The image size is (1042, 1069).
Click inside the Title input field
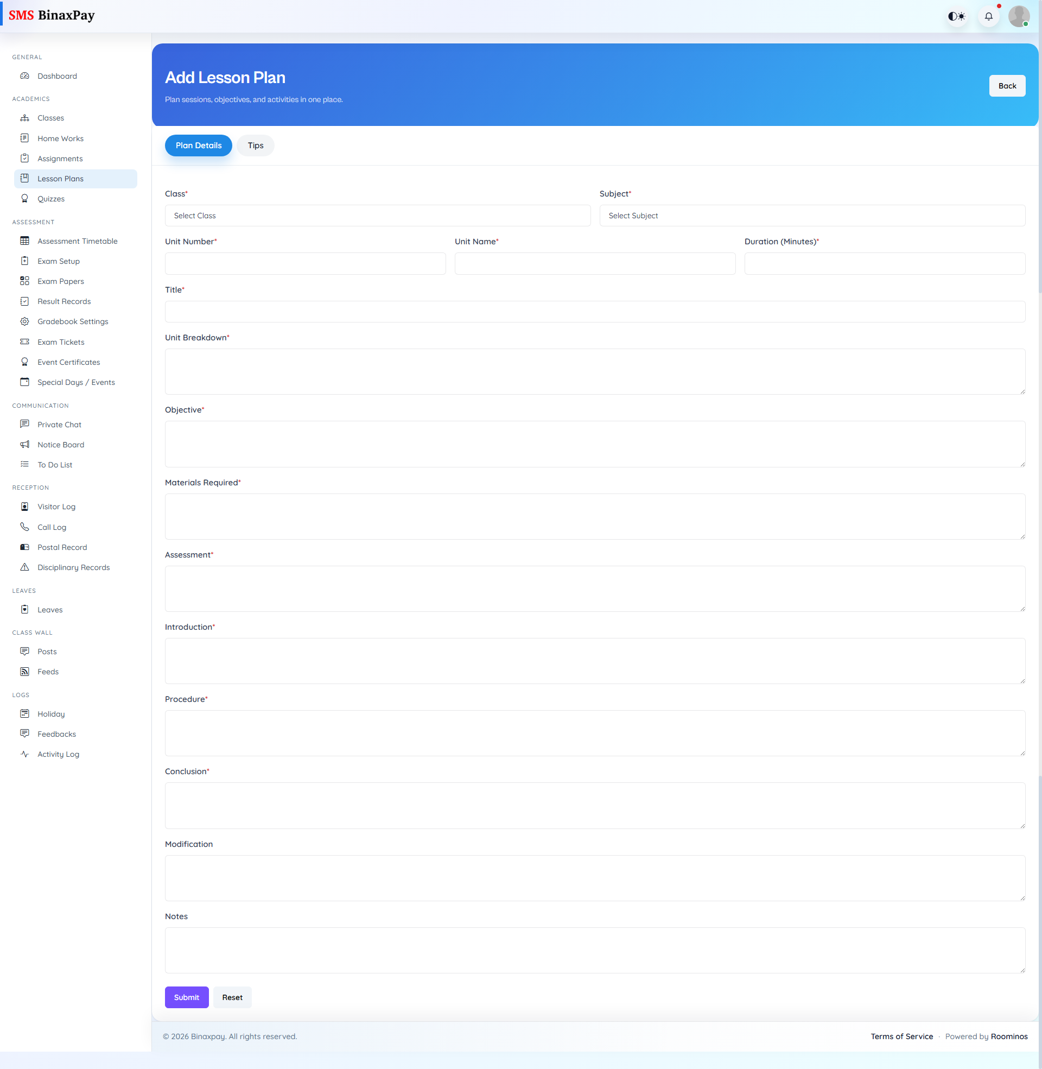pos(594,312)
